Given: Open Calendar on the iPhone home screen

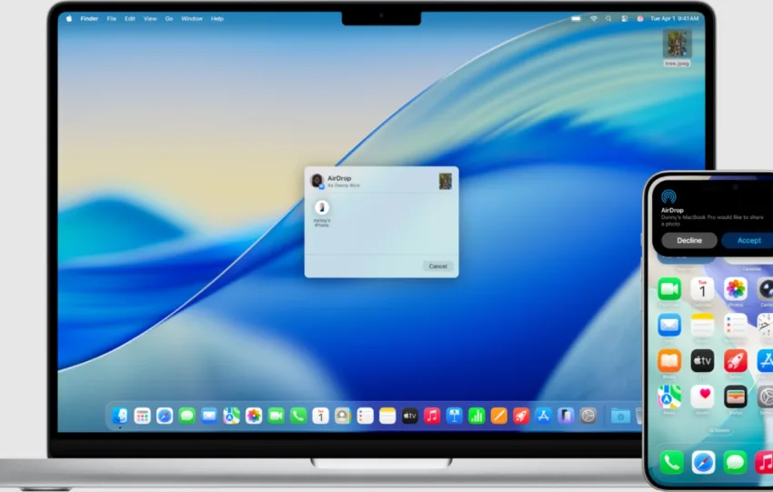Looking at the screenshot, I should [702, 289].
